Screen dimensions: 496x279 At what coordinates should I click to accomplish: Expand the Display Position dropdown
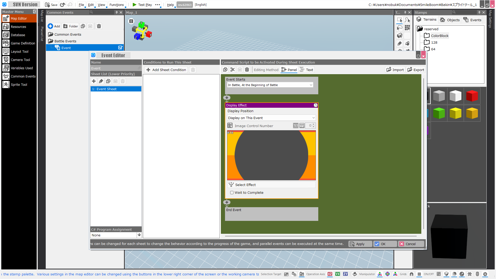(x=271, y=118)
